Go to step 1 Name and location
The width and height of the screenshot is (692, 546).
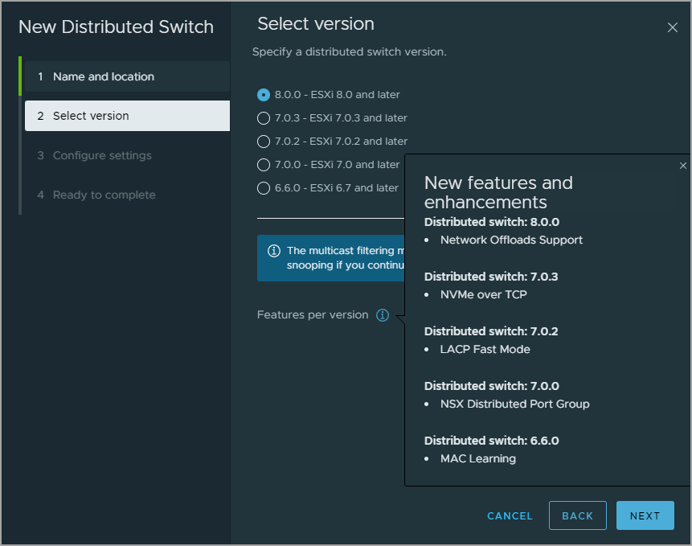point(127,76)
